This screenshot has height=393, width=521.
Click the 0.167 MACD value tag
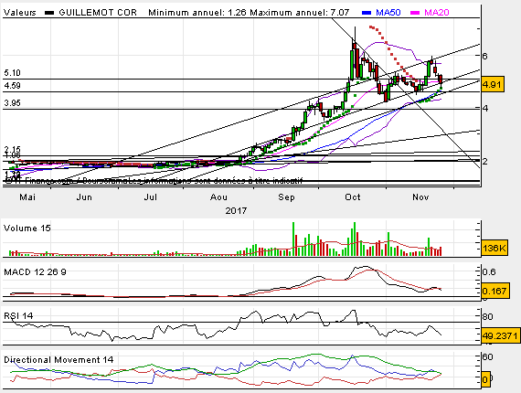tap(494, 291)
